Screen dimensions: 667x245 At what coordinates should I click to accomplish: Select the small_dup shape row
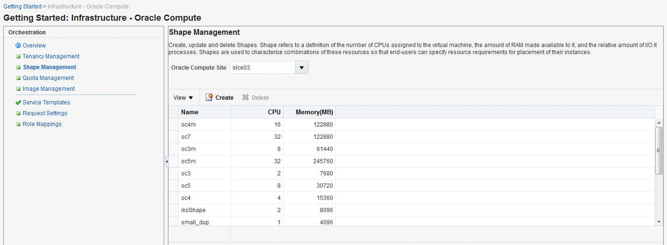(x=412, y=221)
